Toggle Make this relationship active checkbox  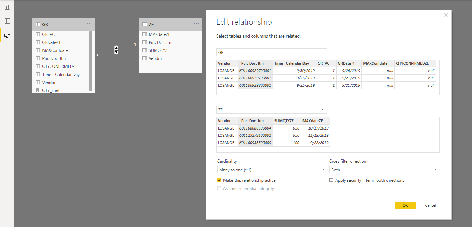pyautogui.click(x=219, y=180)
